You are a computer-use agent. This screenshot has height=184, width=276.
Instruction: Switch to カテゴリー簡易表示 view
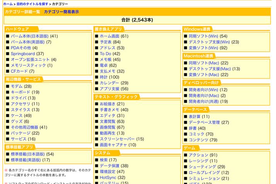click(x=61, y=12)
